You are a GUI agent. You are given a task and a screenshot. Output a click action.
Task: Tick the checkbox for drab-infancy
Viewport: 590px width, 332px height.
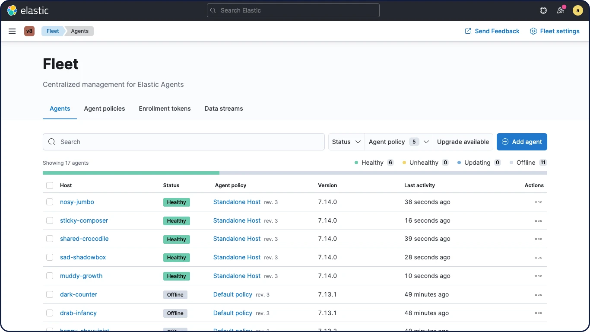pos(50,313)
